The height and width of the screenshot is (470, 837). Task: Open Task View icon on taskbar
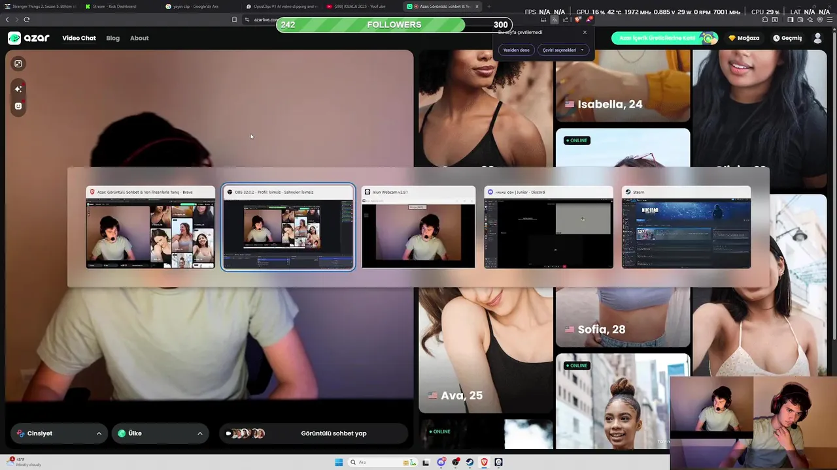426,462
